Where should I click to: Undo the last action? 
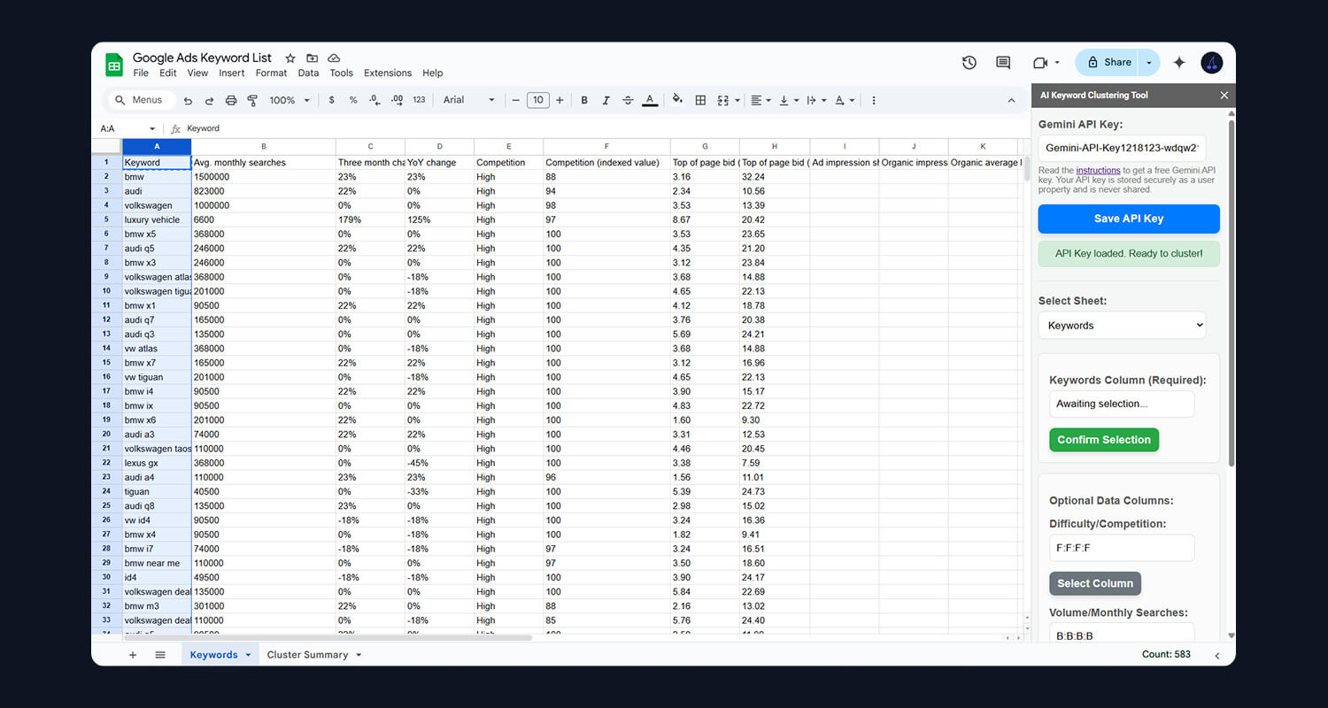click(x=188, y=100)
